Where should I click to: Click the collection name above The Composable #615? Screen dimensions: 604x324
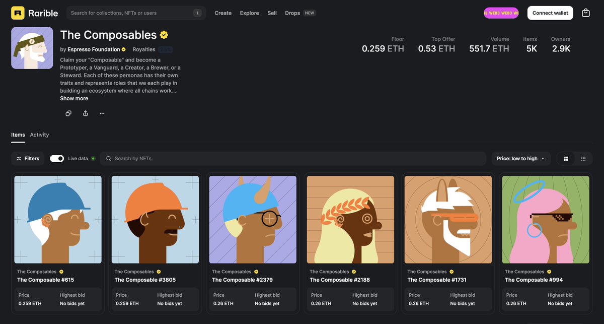[37, 272]
